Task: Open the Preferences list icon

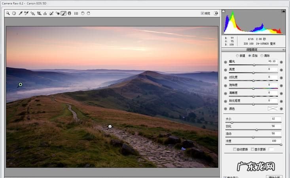Action: tap(76, 13)
